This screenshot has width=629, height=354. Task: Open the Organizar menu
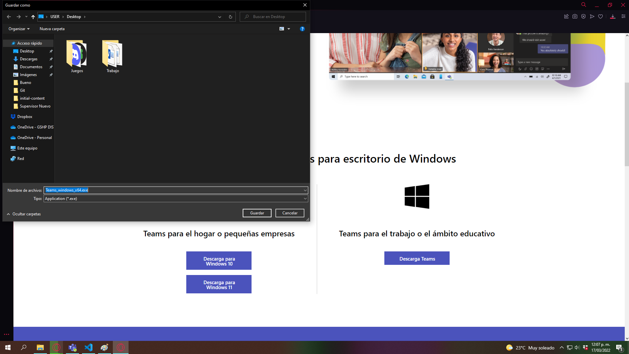tap(19, 29)
